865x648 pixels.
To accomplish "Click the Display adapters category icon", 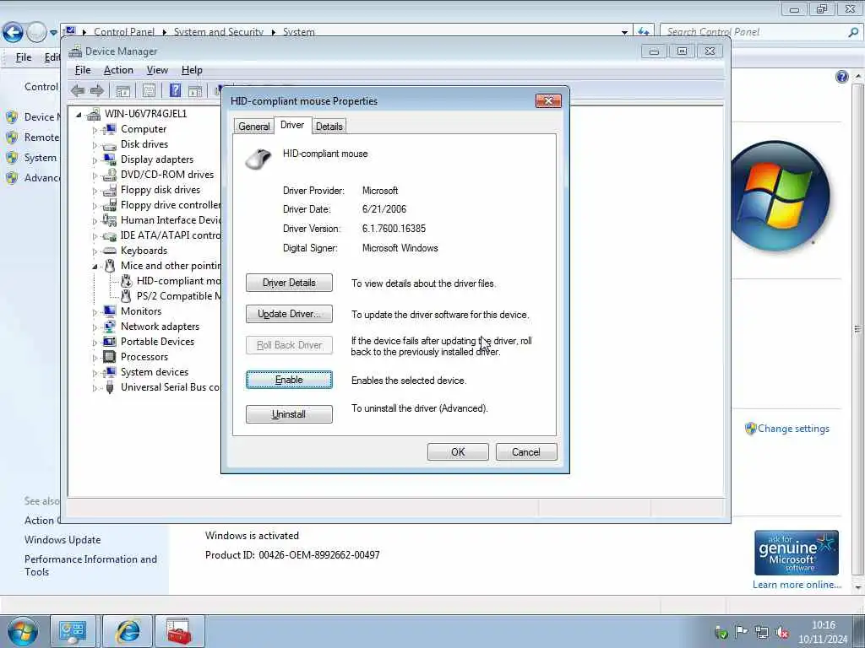I will 110,159.
